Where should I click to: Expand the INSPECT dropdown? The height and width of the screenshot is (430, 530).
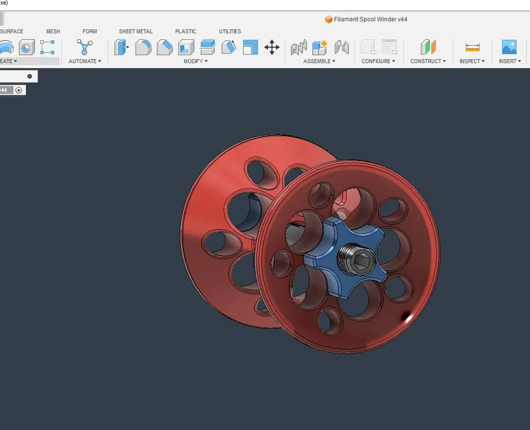point(472,61)
